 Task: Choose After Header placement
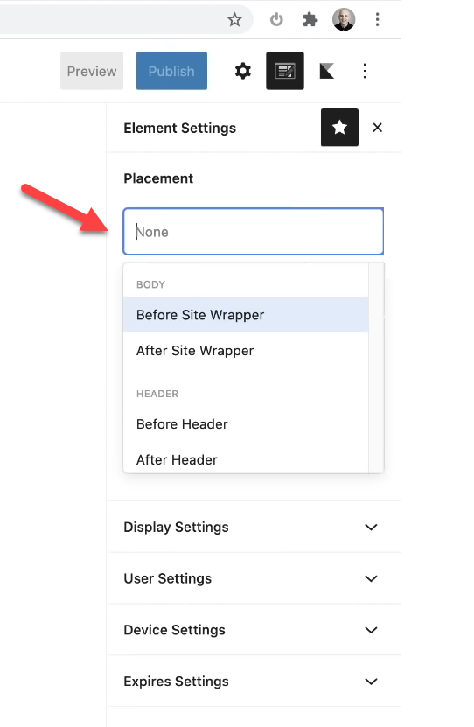click(x=246, y=459)
